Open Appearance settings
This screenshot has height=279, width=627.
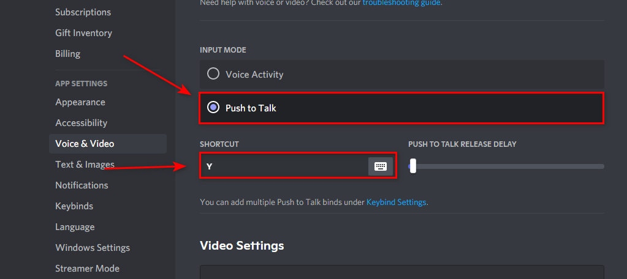(x=80, y=102)
